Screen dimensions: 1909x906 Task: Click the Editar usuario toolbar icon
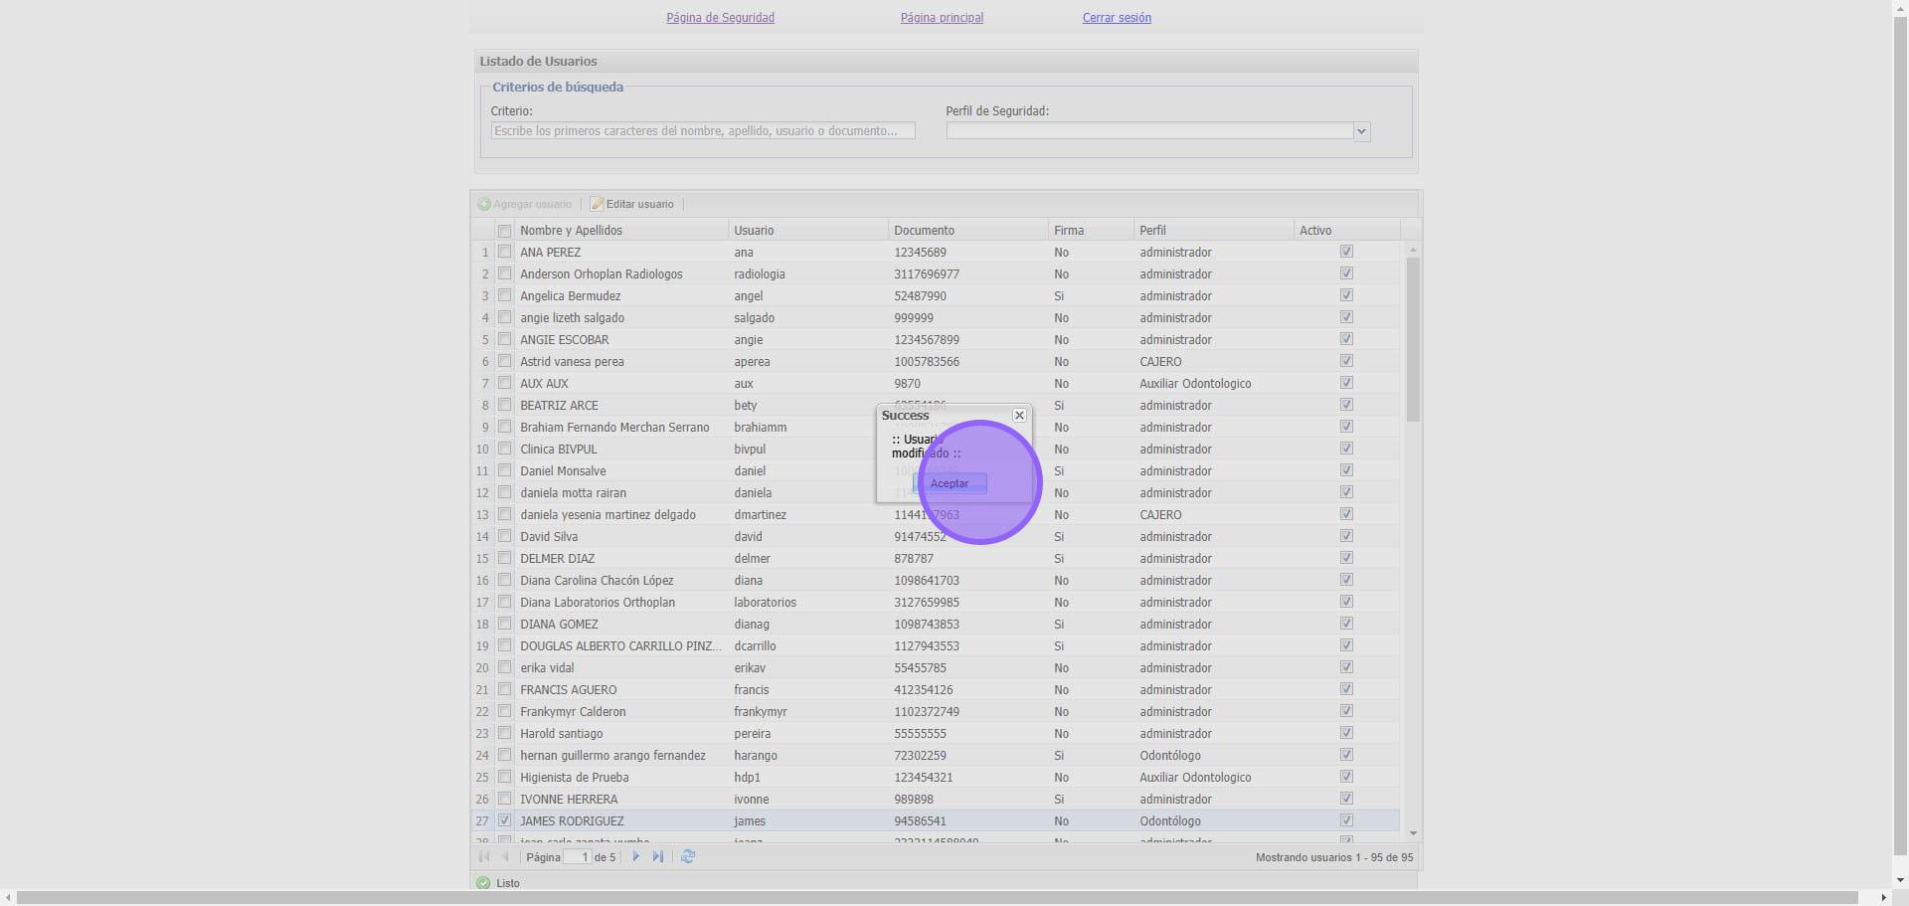597,204
